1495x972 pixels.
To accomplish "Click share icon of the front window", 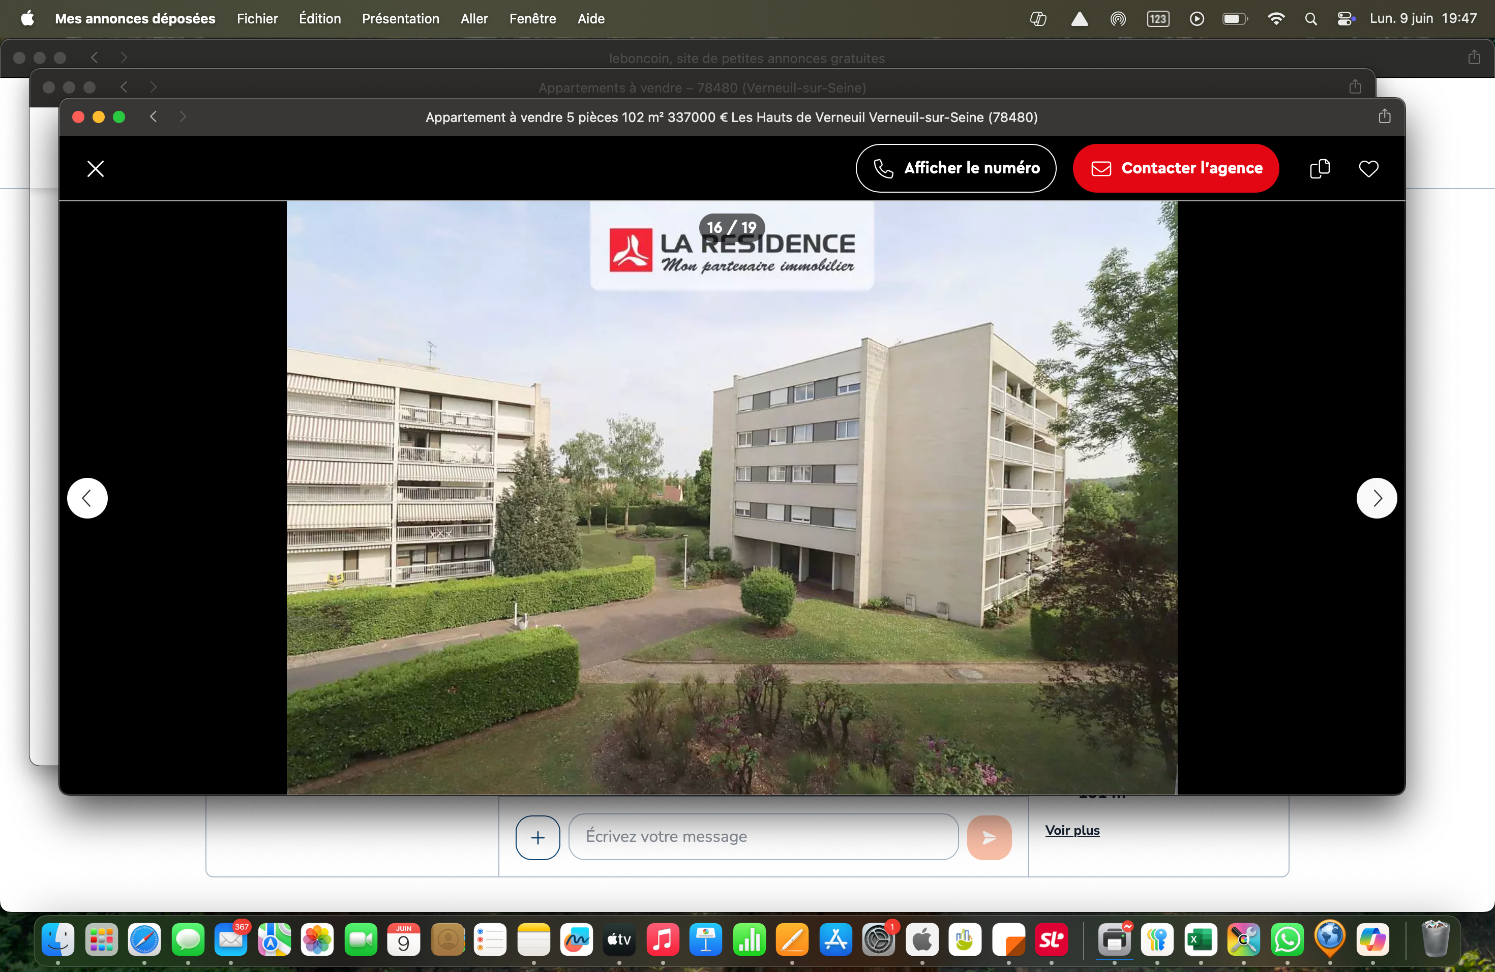I will point(1385,116).
